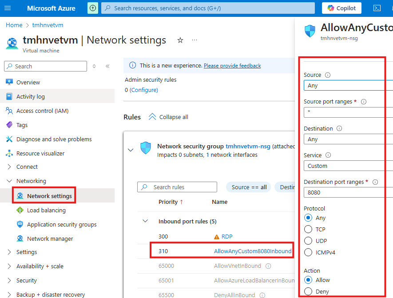Go to Home breadcrumb
This screenshot has height=298, width=393.
pos(14,25)
